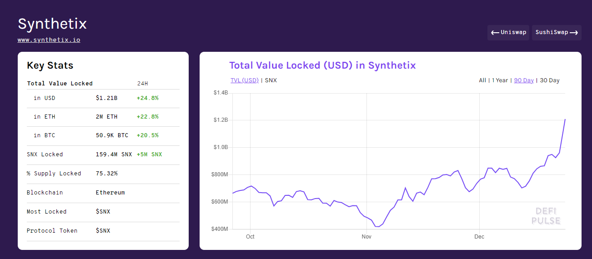Image resolution: width=592 pixels, height=259 pixels.
Task: Go to previous project Uniswap
Action: [x=508, y=33]
